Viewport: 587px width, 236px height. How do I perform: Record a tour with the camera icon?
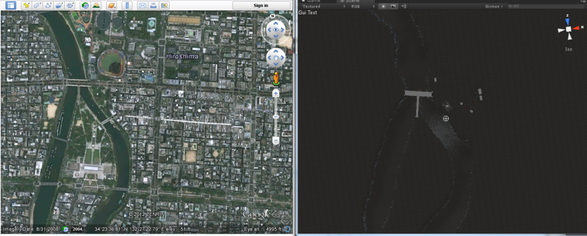coord(70,5)
